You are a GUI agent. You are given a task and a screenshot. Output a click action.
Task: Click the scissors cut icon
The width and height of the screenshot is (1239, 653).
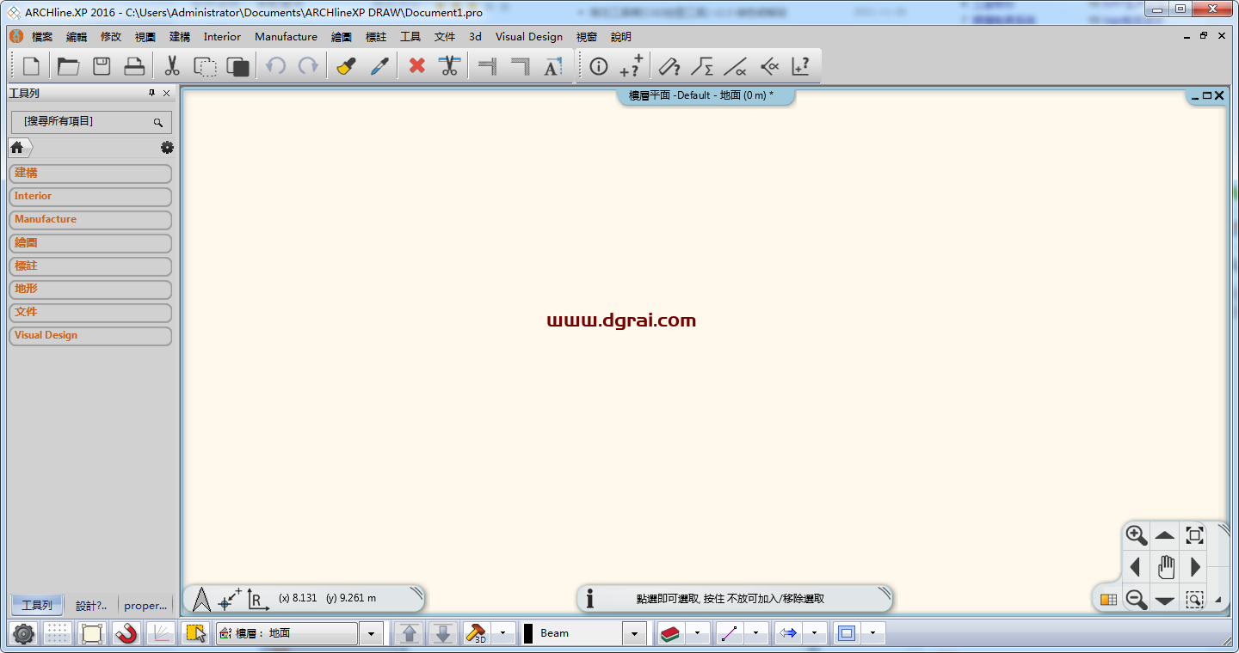click(171, 66)
